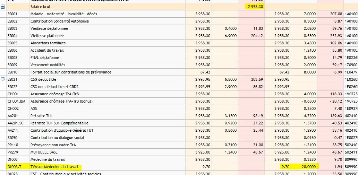Open the comment bubble on the SS021 row
The width and height of the screenshot is (358, 175).
pyautogui.click(x=3, y=79)
